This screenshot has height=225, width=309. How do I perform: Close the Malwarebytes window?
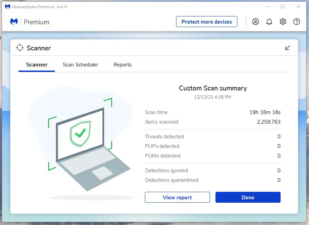point(298,7)
